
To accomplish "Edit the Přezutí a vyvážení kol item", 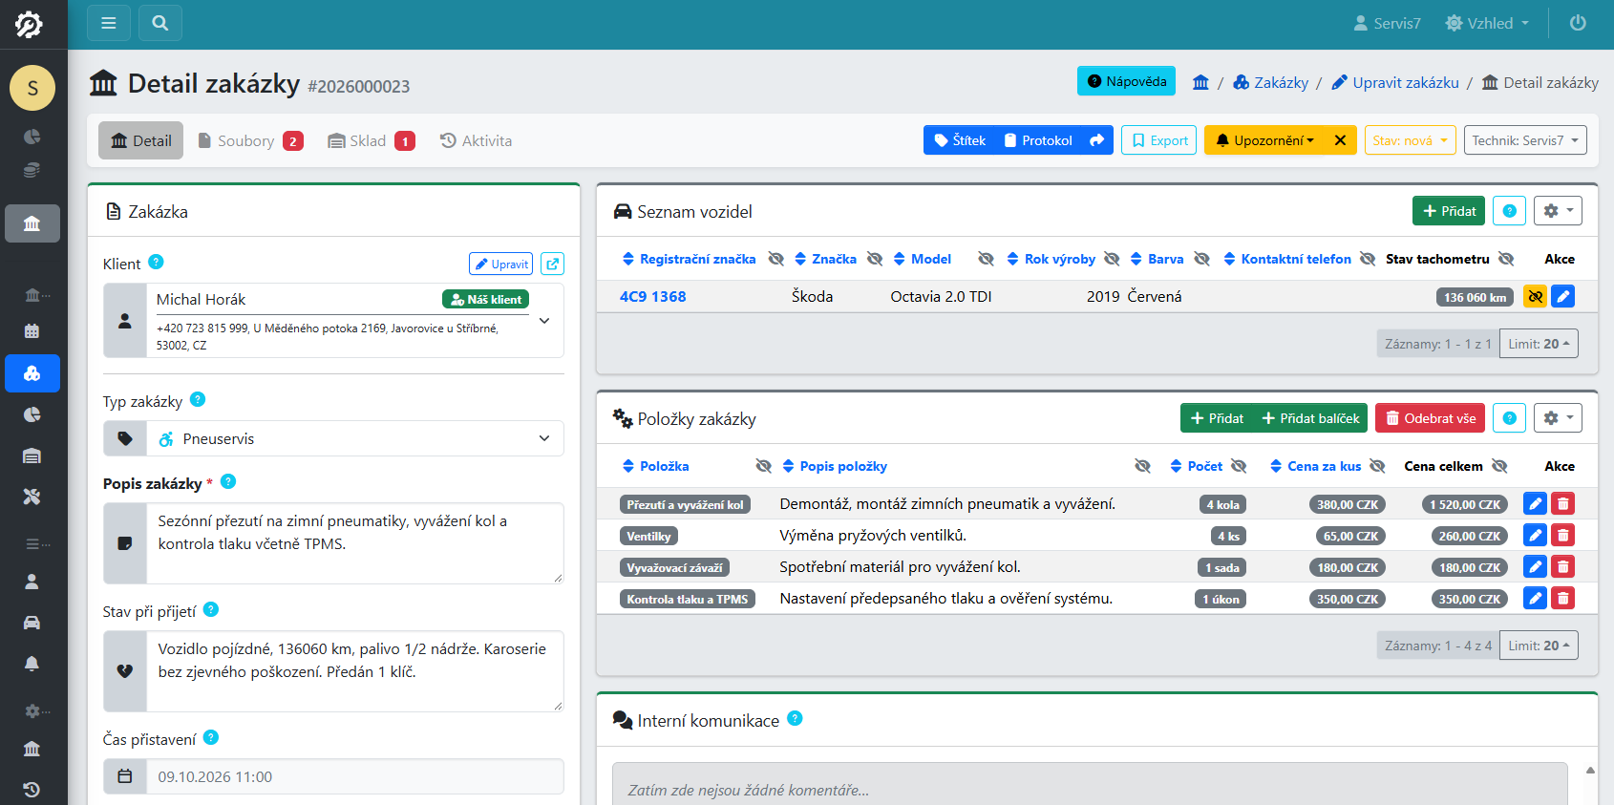I will pos(1535,504).
